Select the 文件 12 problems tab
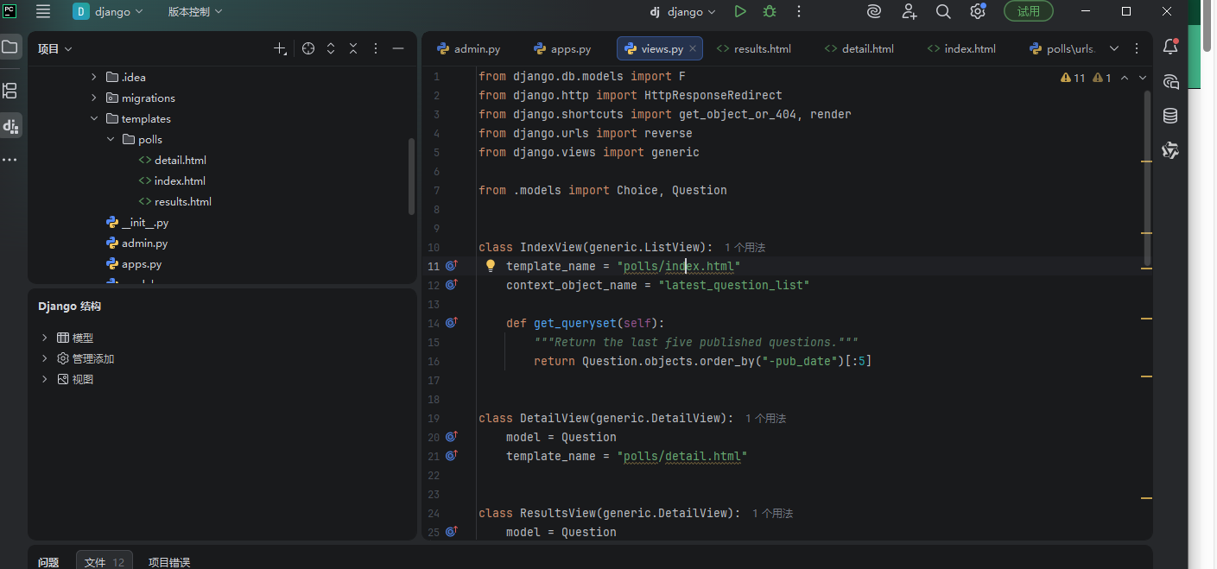Viewport: 1217px width, 569px height. click(105, 562)
